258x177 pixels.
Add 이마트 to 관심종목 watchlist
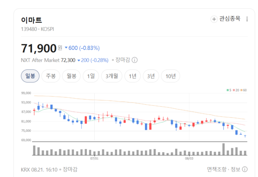tap(226, 19)
